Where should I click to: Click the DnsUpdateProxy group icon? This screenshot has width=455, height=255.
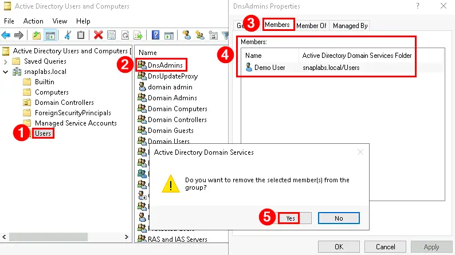tap(142, 76)
